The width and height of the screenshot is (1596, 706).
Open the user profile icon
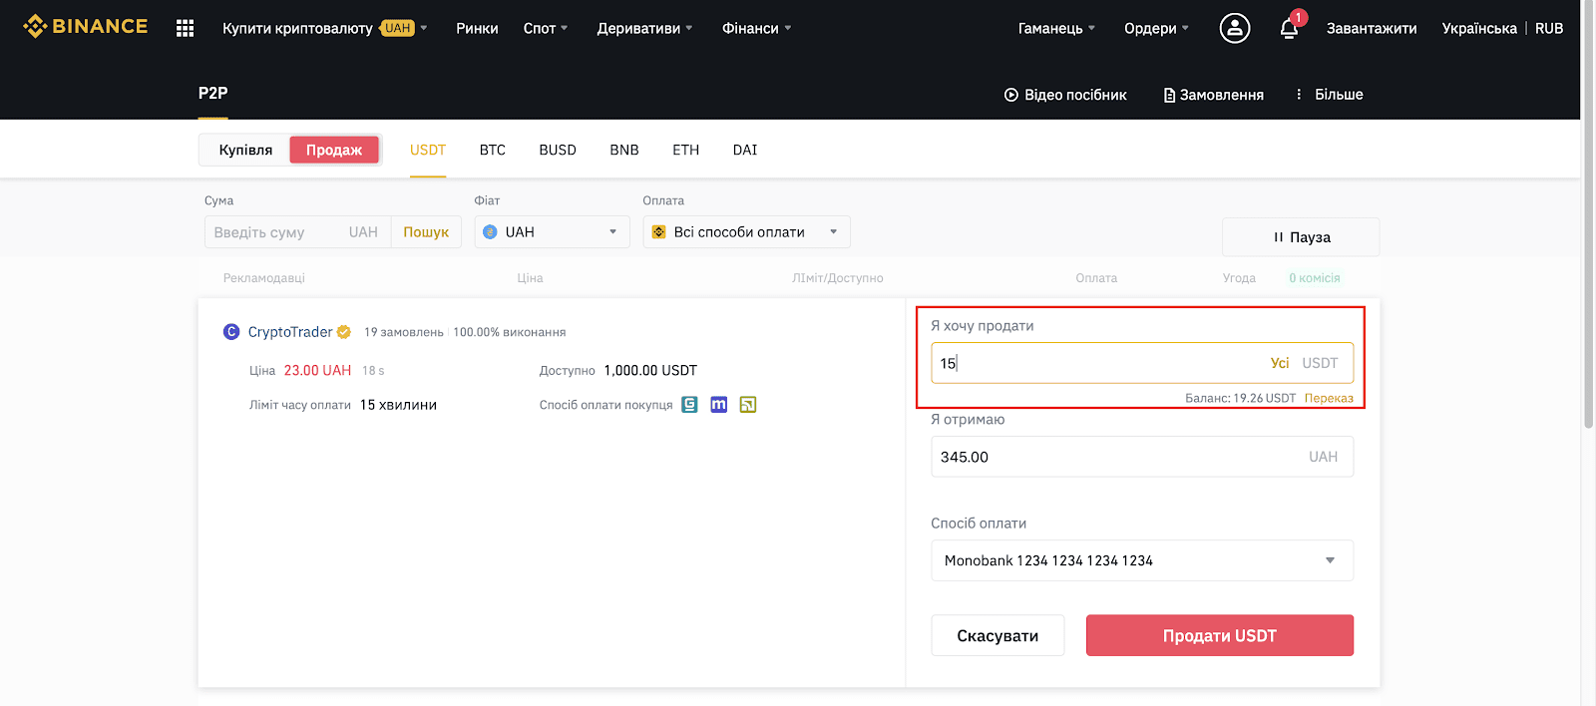[x=1234, y=28]
